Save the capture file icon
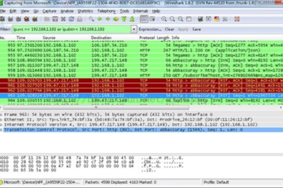 (x=55, y=19)
